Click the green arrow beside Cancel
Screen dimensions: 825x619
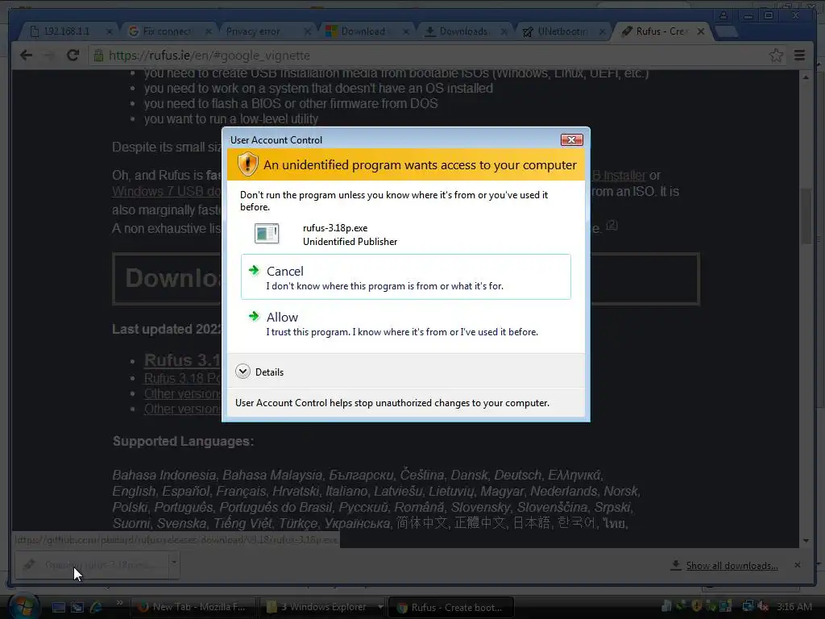[x=254, y=270]
